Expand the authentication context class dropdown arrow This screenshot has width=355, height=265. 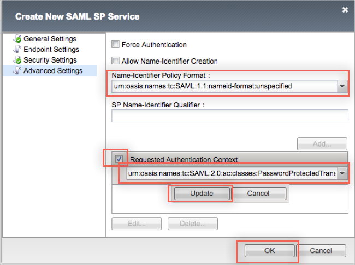pyautogui.click(x=342, y=173)
